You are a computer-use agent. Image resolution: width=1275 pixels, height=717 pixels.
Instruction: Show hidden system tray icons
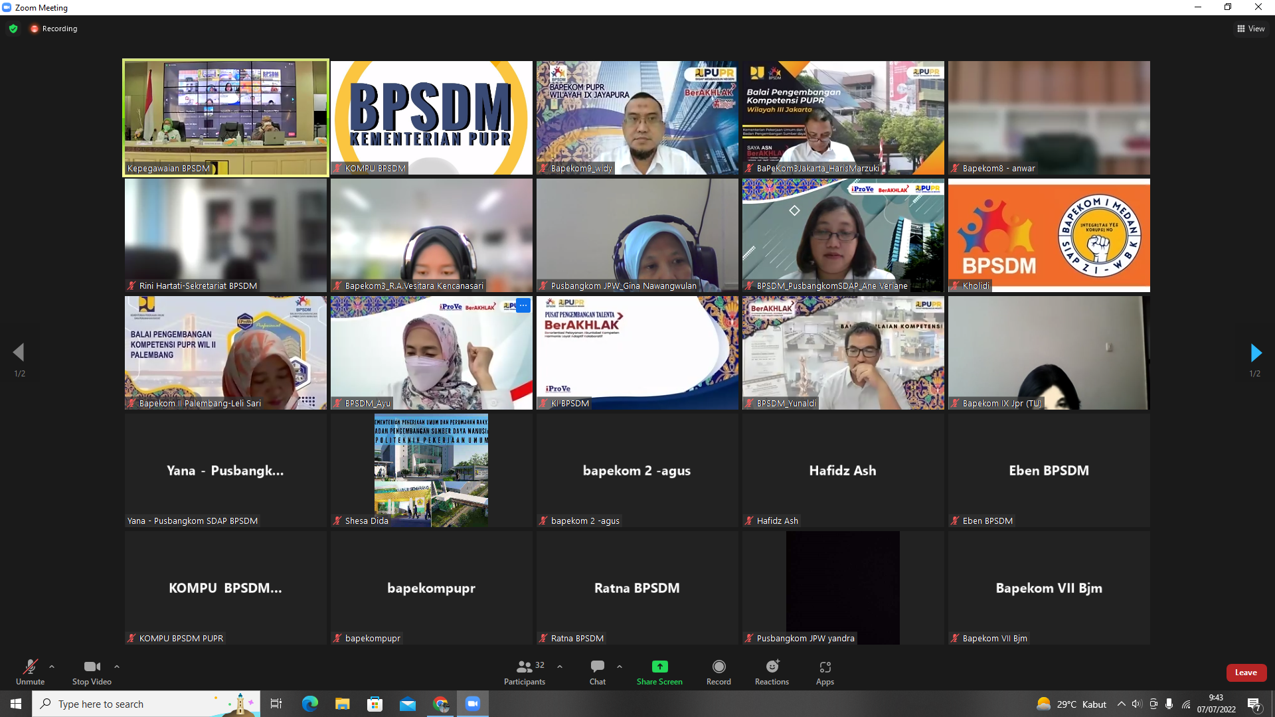pos(1122,704)
